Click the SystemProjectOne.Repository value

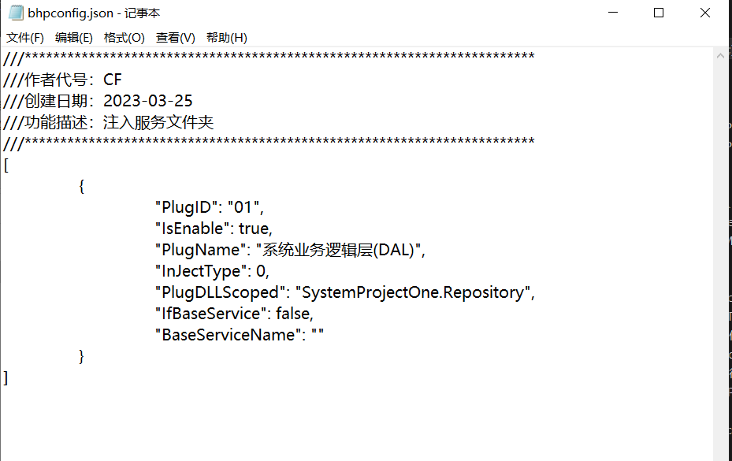click(x=412, y=292)
